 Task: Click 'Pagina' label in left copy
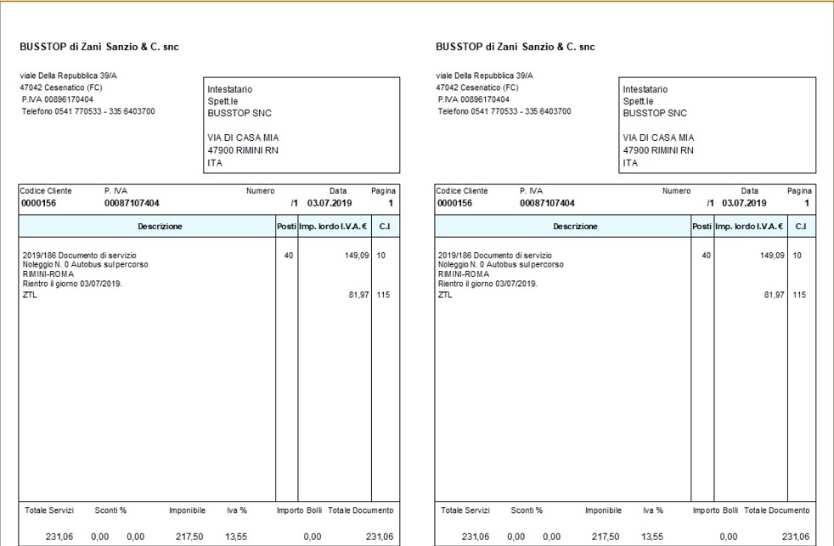[x=384, y=191]
